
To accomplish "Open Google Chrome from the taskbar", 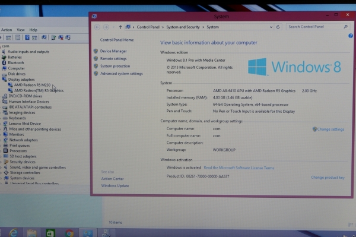I will pyautogui.click(x=69, y=233).
